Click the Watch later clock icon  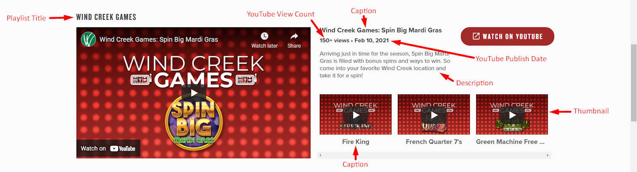coord(264,36)
